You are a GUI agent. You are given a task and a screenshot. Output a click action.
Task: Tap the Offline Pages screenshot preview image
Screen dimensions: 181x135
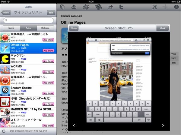(119, 80)
